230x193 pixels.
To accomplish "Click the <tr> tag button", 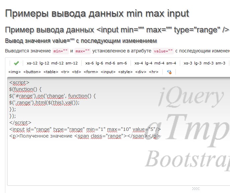I will click(65, 72).
